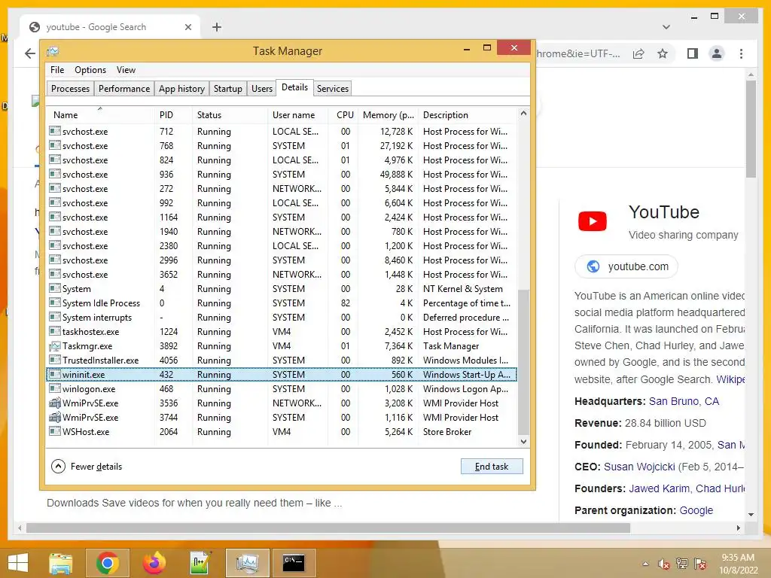Open the Chrome profile avatar

(x=717, y=53)
